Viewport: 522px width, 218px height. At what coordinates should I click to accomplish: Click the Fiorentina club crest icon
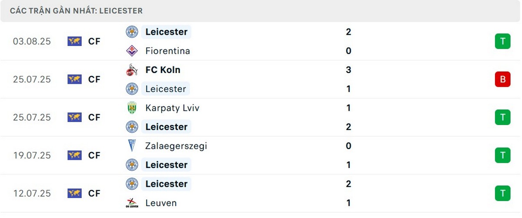coord(132,51)
